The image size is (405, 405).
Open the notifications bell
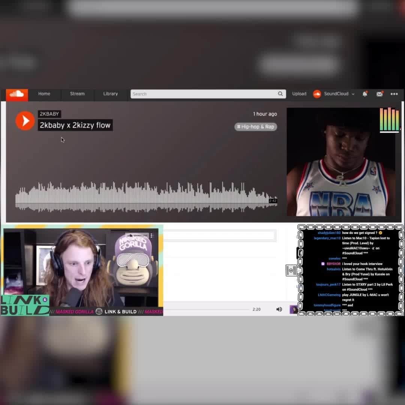click(x=365, y=94)
